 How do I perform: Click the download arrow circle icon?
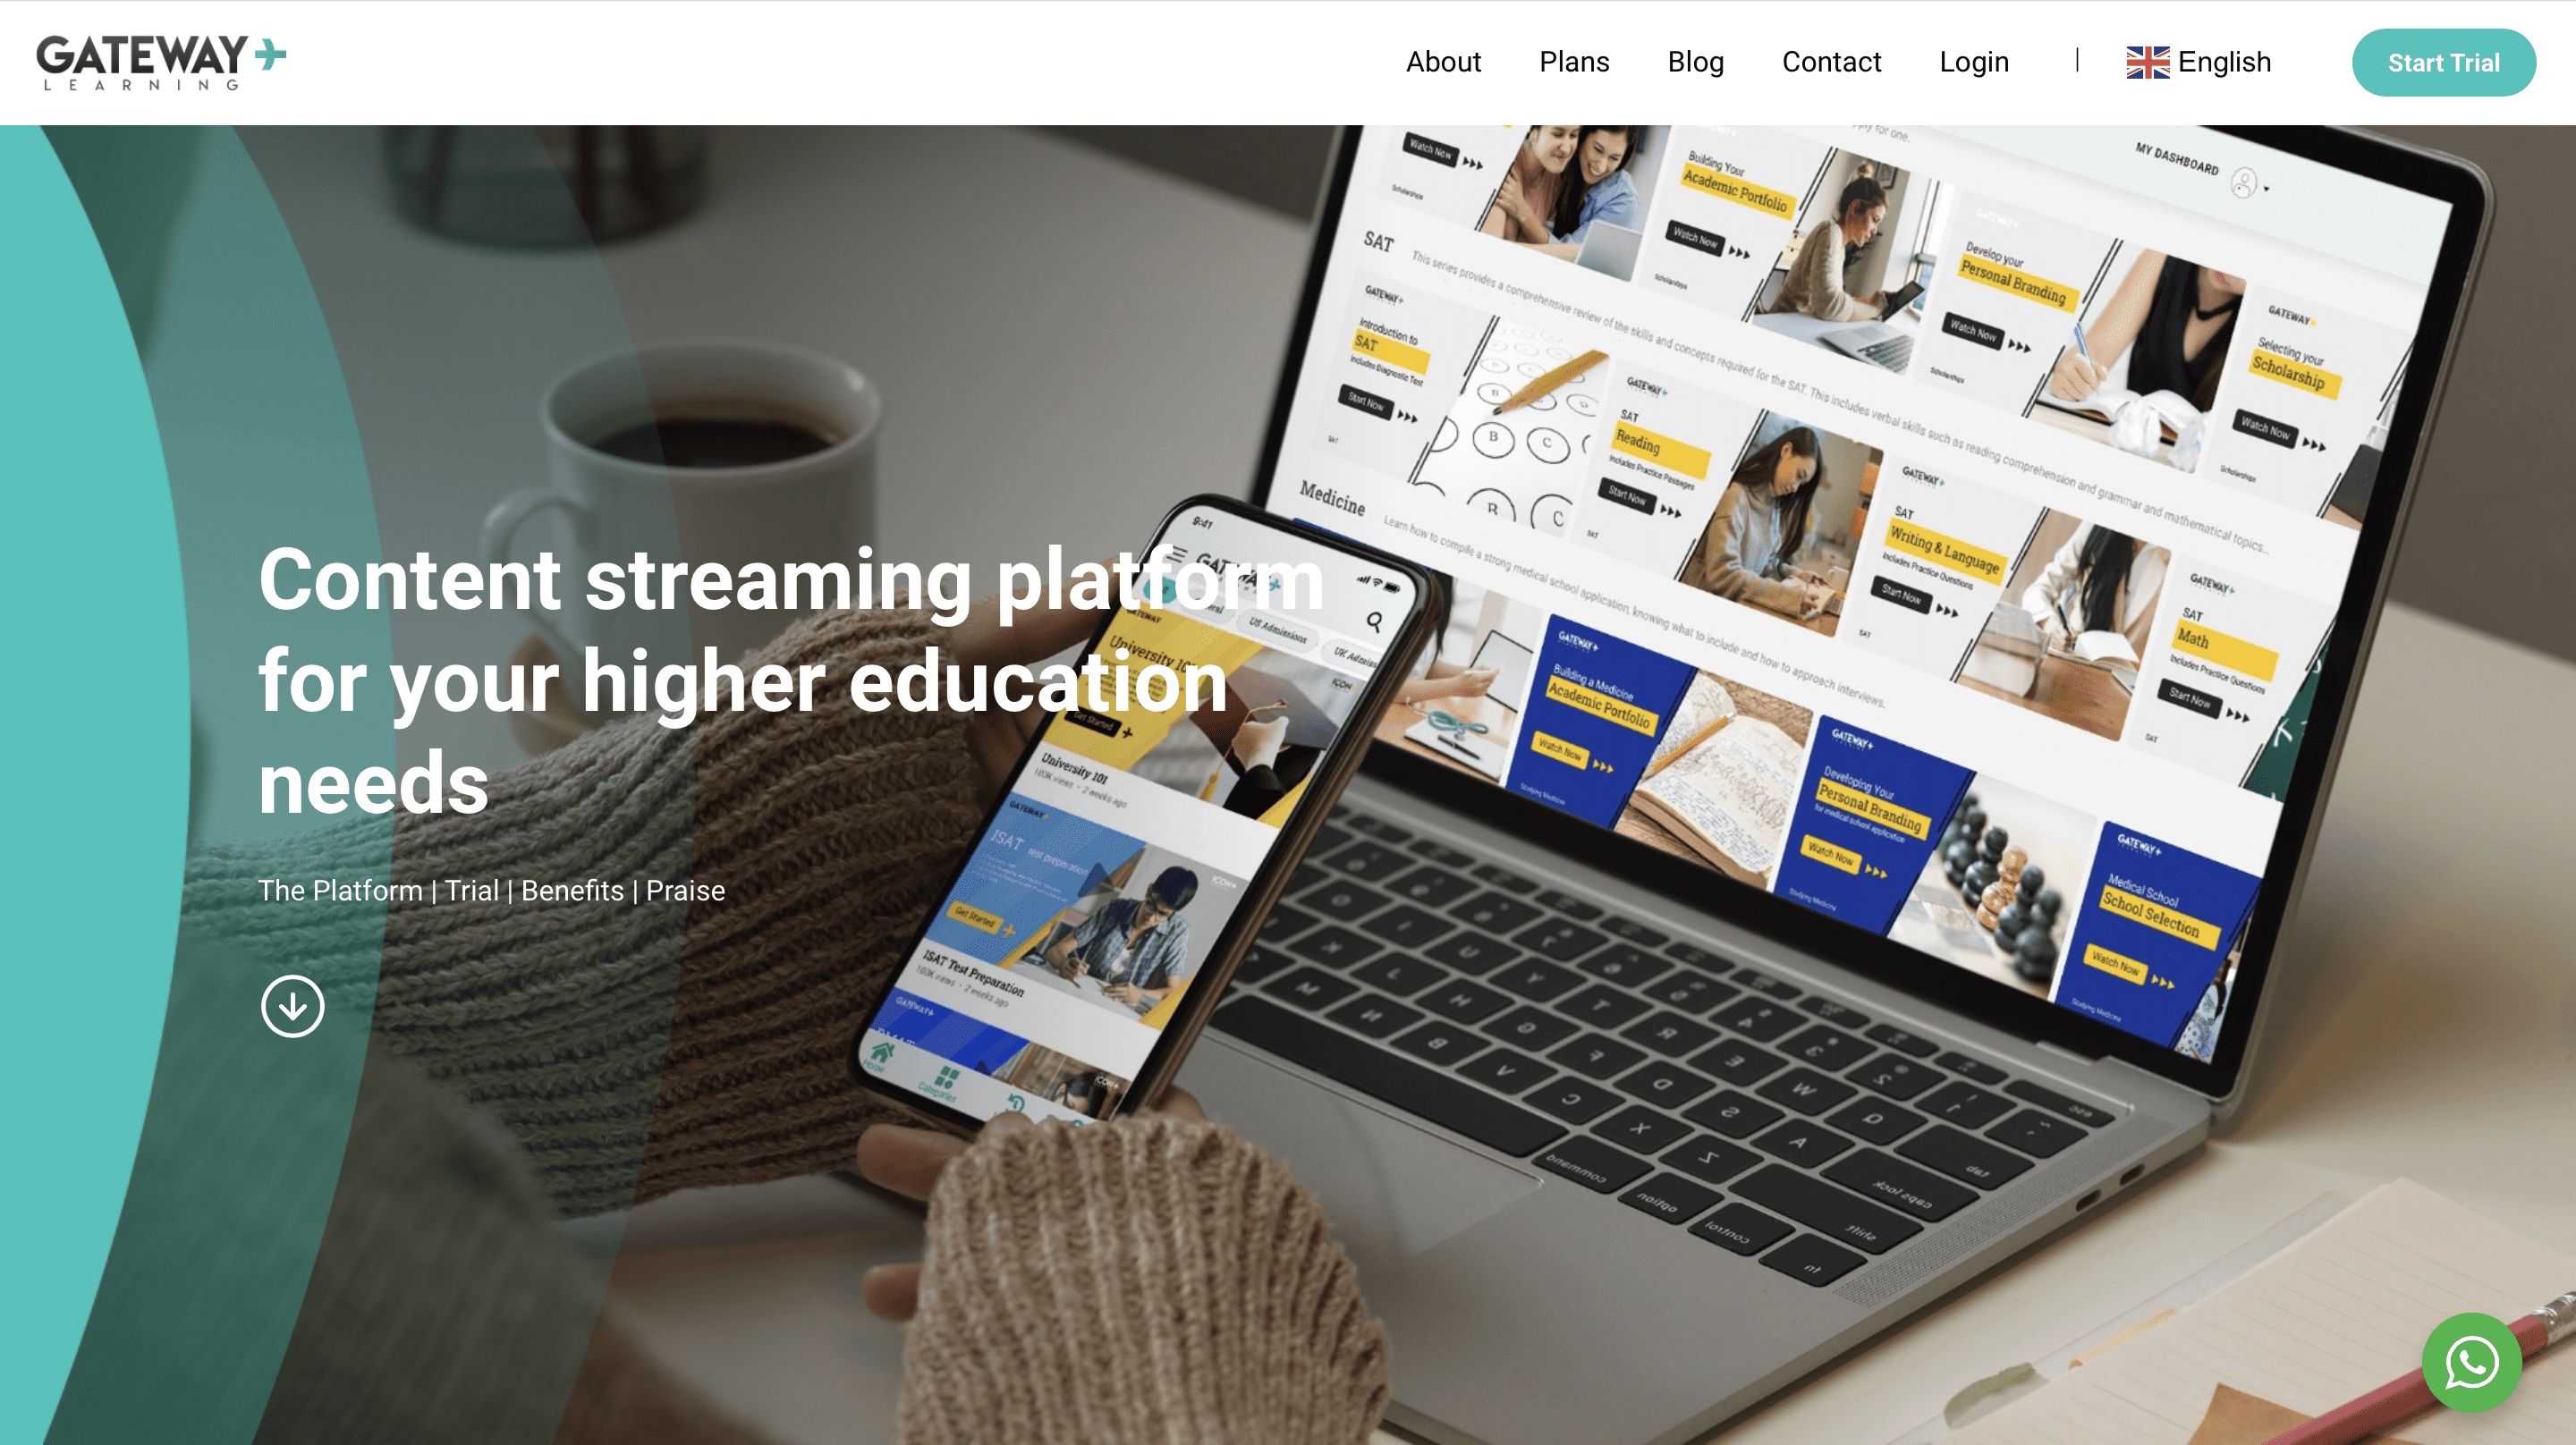click(290, 1004)
